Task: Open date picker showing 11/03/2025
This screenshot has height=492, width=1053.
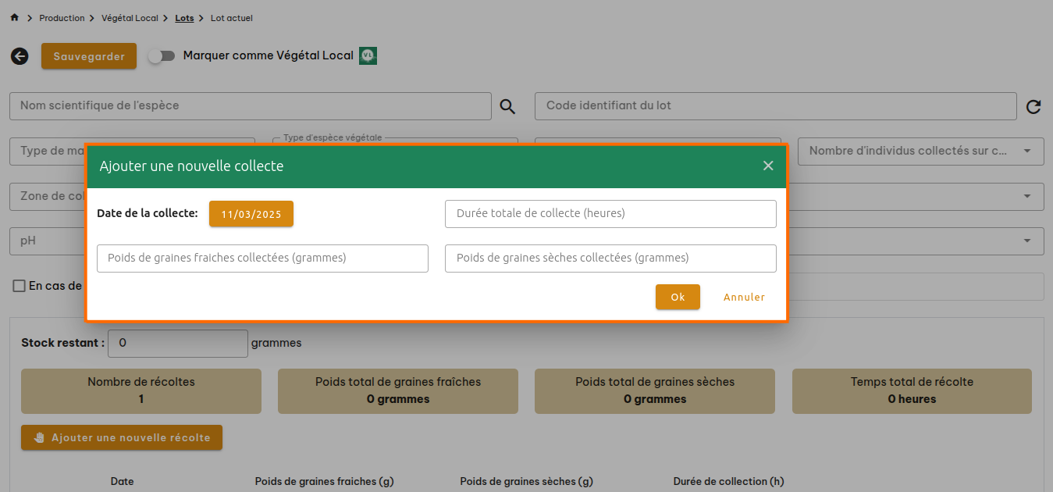Action: pyautogui.click(x=251, y=214)
